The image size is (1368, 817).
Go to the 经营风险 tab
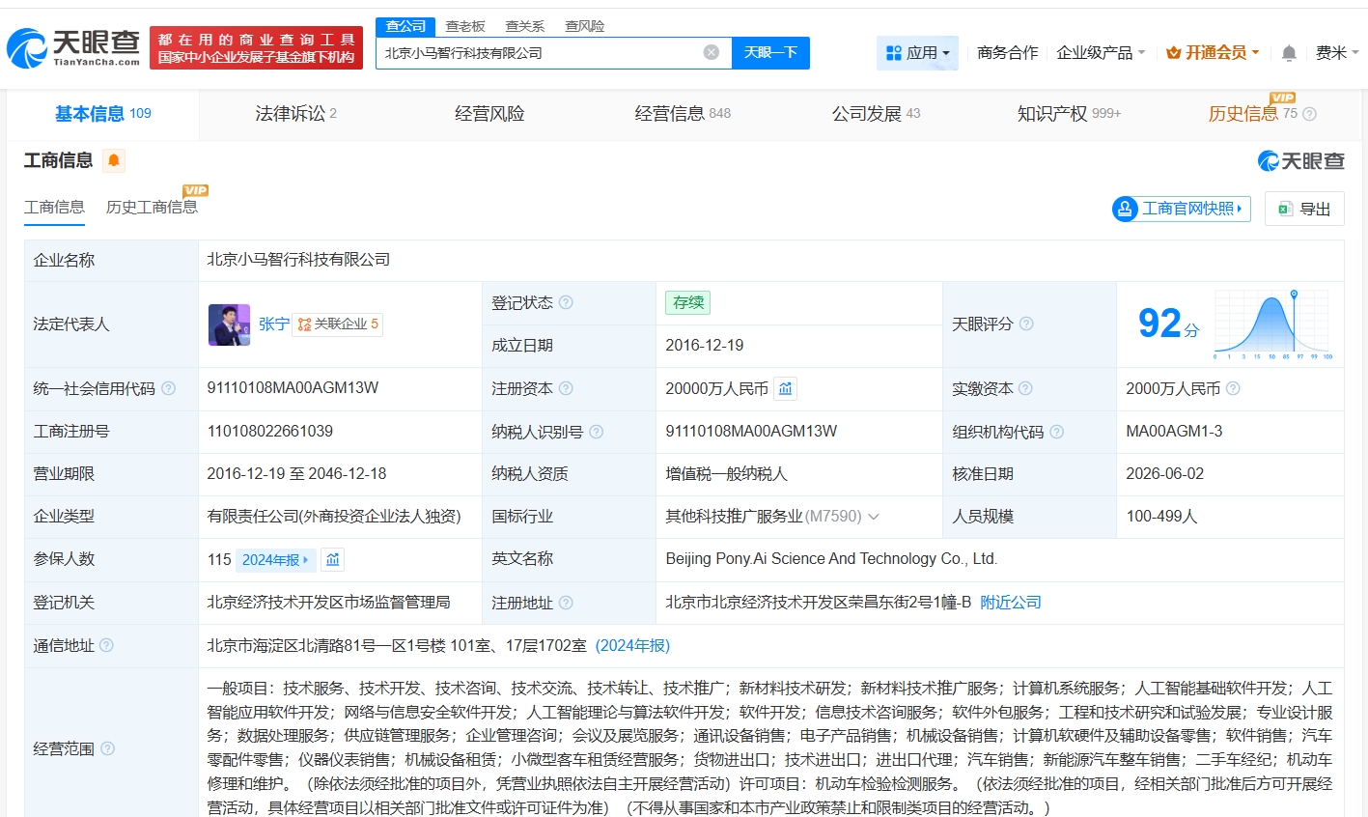[x=489, y=114]
